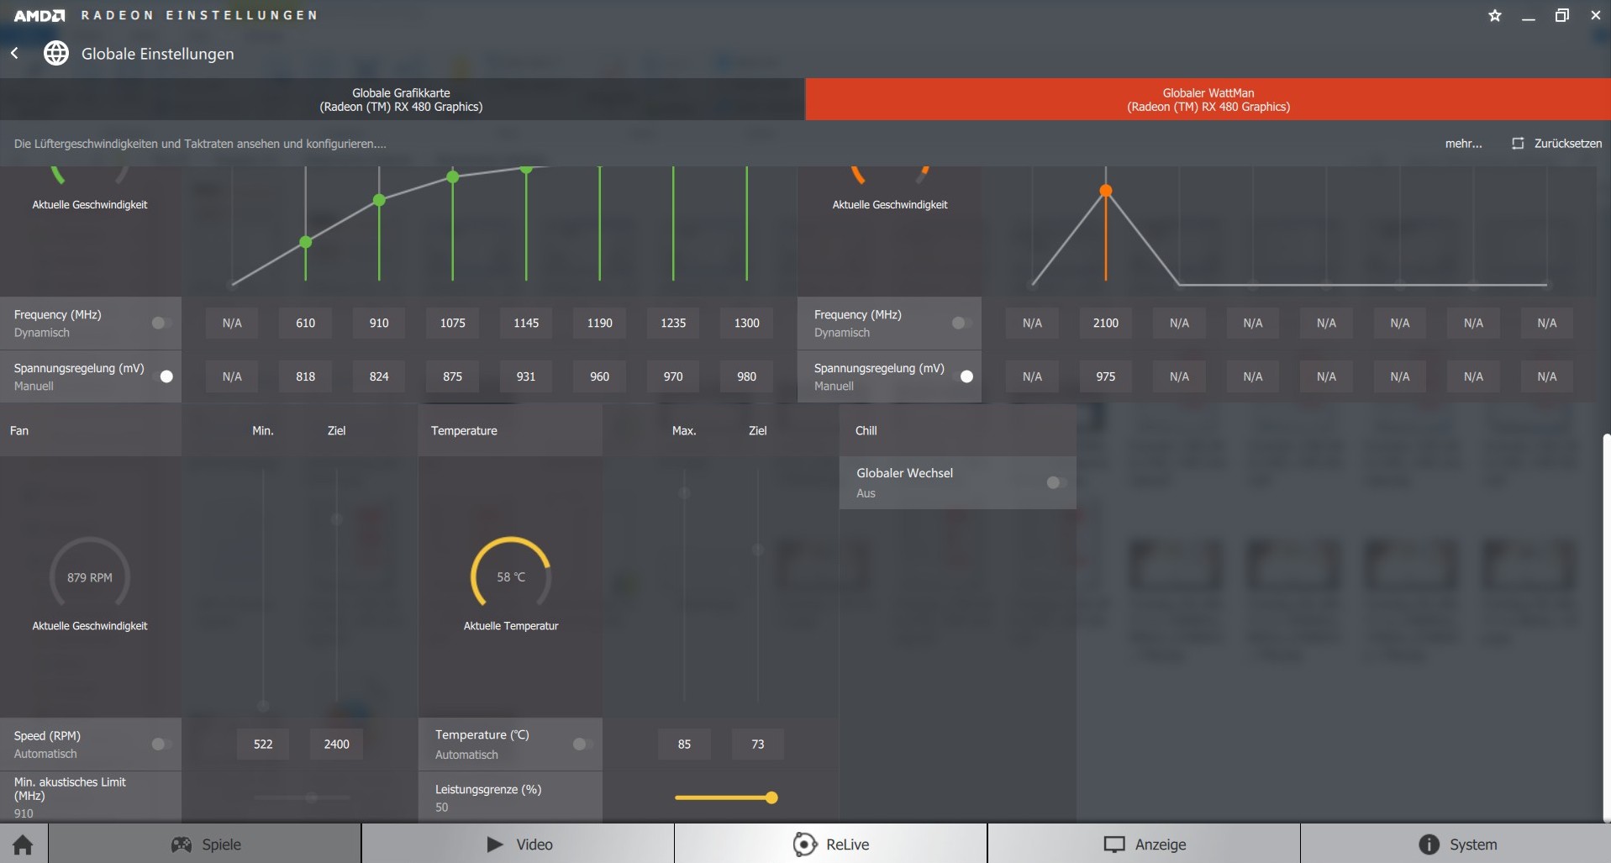Toggle left Frequency (MHz) Dynamisch switch
1611x863 pixels.
click(x=161, y=323)
